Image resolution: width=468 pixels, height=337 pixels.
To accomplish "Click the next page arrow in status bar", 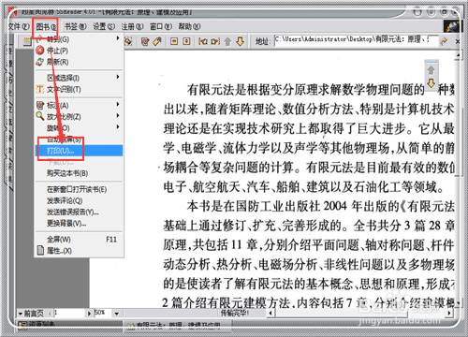I will click(89, 313).
